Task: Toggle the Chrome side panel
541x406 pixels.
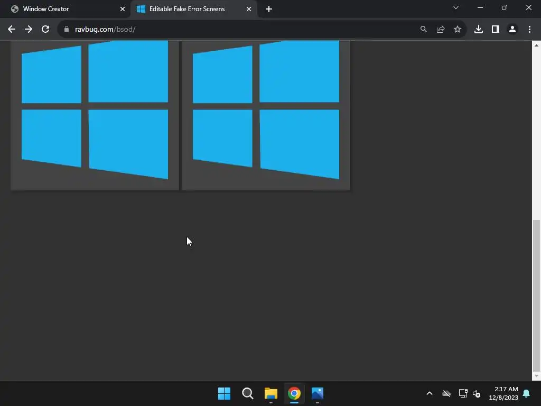Action: [x=496, y=30]
